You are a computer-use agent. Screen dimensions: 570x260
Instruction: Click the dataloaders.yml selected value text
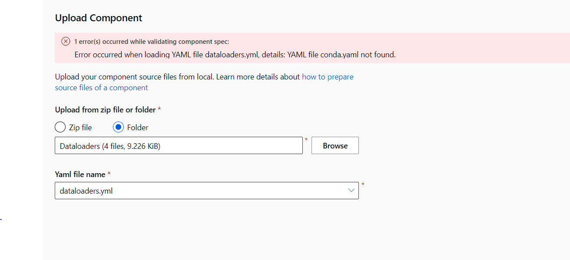click(86, 191)
